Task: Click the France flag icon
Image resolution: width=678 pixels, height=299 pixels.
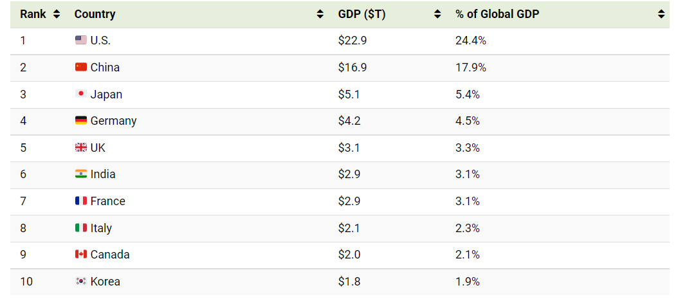Action: (80, 201)
